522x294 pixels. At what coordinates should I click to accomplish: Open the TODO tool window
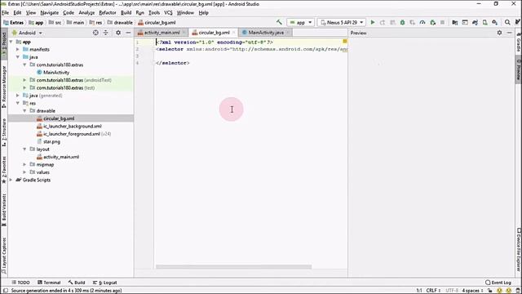point(20,283)
